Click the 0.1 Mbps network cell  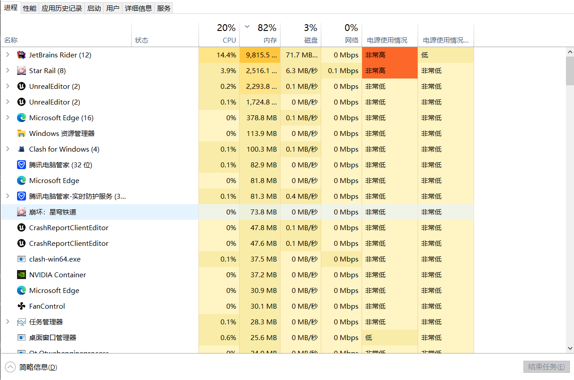pyautogui.click(x=341, y=70)
